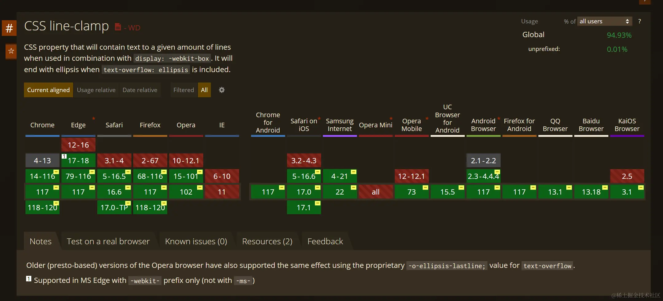Select Edge versions 12-16 cell
The width and height of the screenshot is (663, 301).
[x=78, y=145]
